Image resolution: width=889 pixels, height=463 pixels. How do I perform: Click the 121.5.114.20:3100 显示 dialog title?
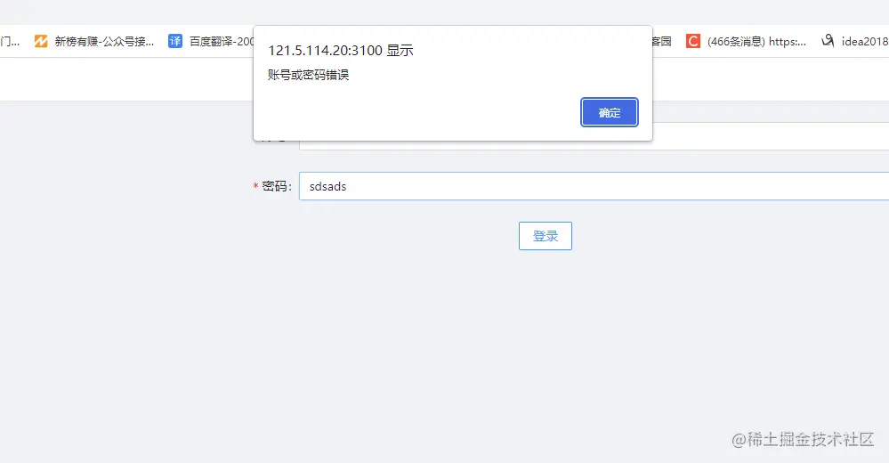tap(341, 51)
